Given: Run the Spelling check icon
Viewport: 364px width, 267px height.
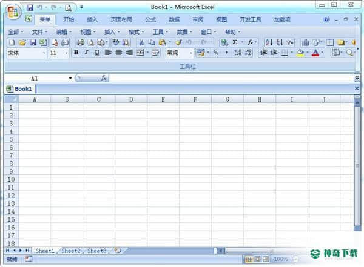Looking at the screenshot, I should click(116, 42).
